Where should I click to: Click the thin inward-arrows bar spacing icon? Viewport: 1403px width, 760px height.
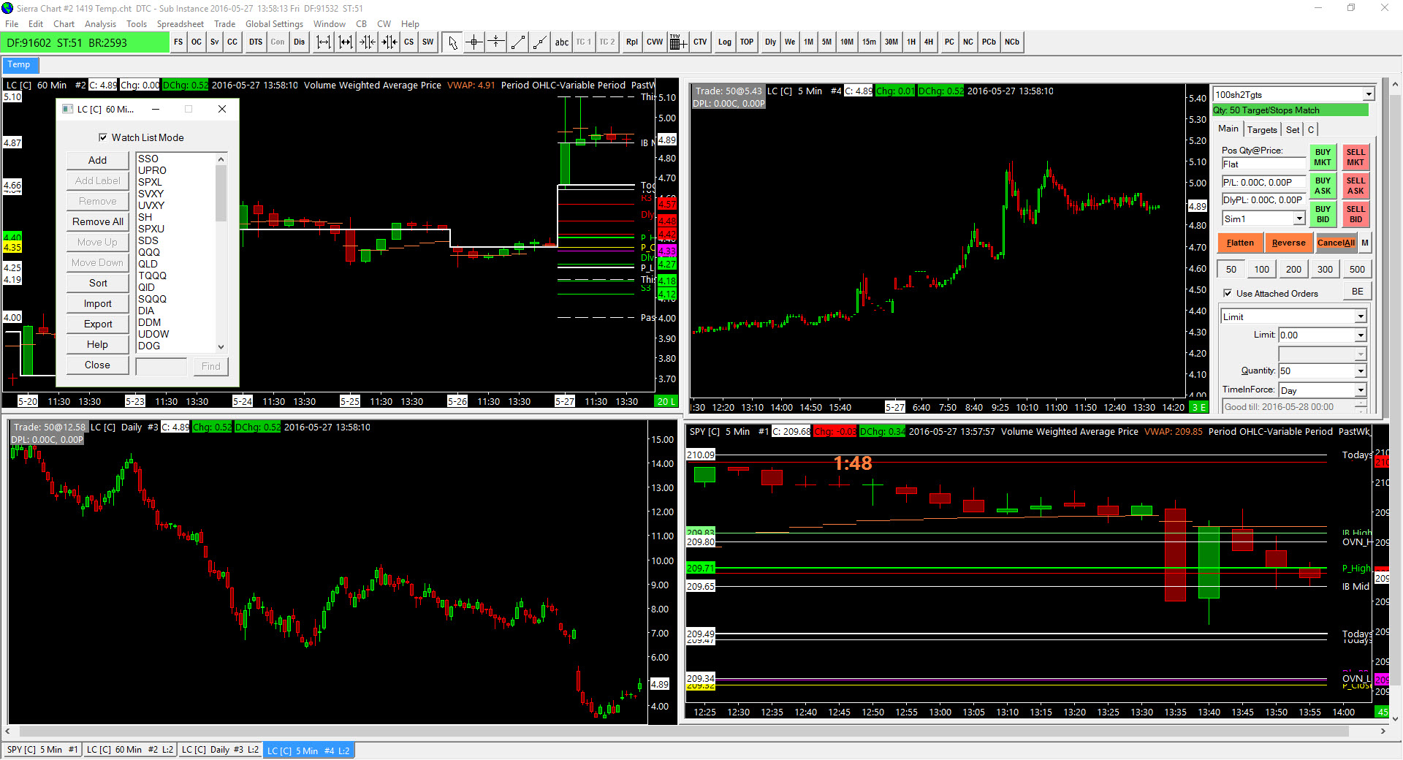(x=367, y=42)
